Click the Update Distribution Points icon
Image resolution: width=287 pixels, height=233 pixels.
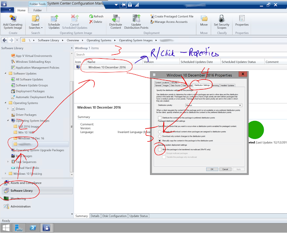point(136,18)
